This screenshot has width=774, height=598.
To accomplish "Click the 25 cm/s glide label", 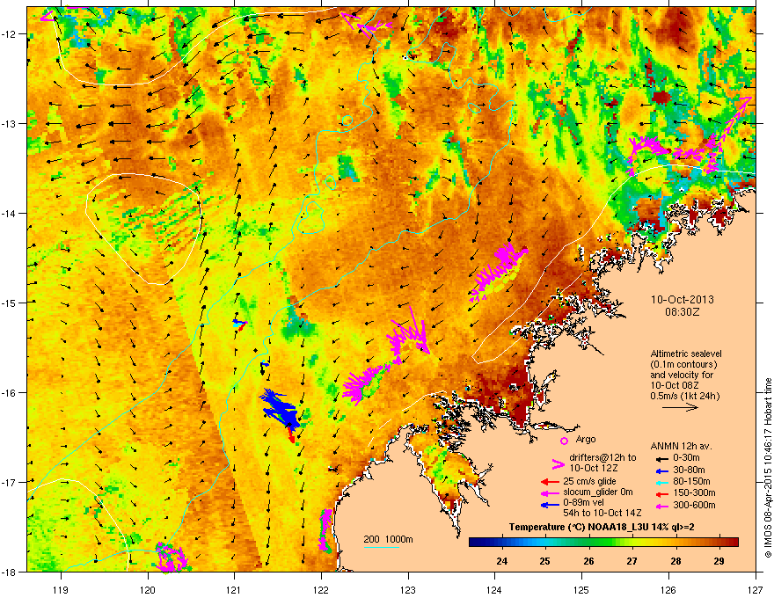I will tap(589, 481).
